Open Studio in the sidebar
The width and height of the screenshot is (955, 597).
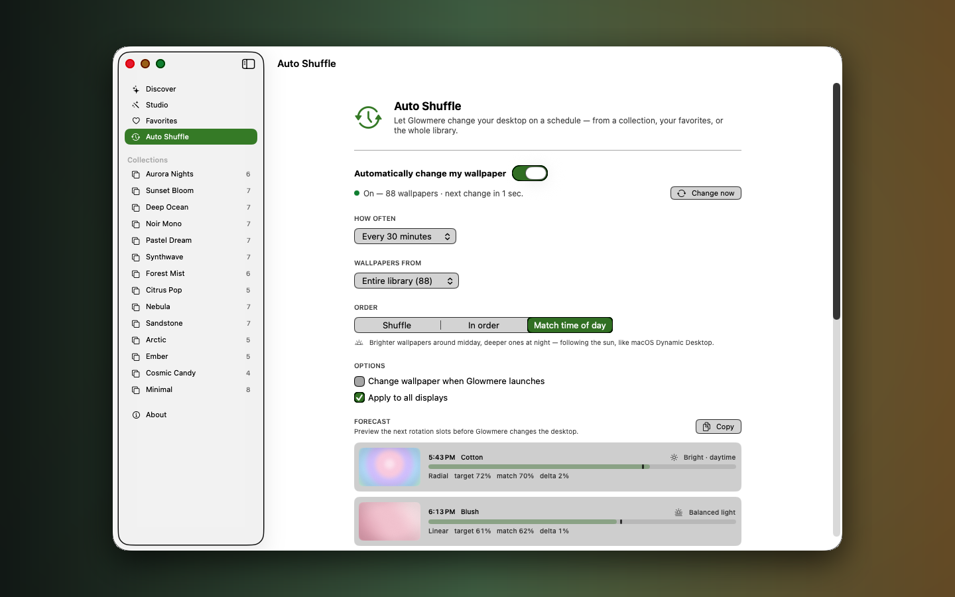[191, 105]
